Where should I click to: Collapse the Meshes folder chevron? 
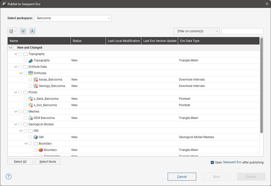point(16,112)
